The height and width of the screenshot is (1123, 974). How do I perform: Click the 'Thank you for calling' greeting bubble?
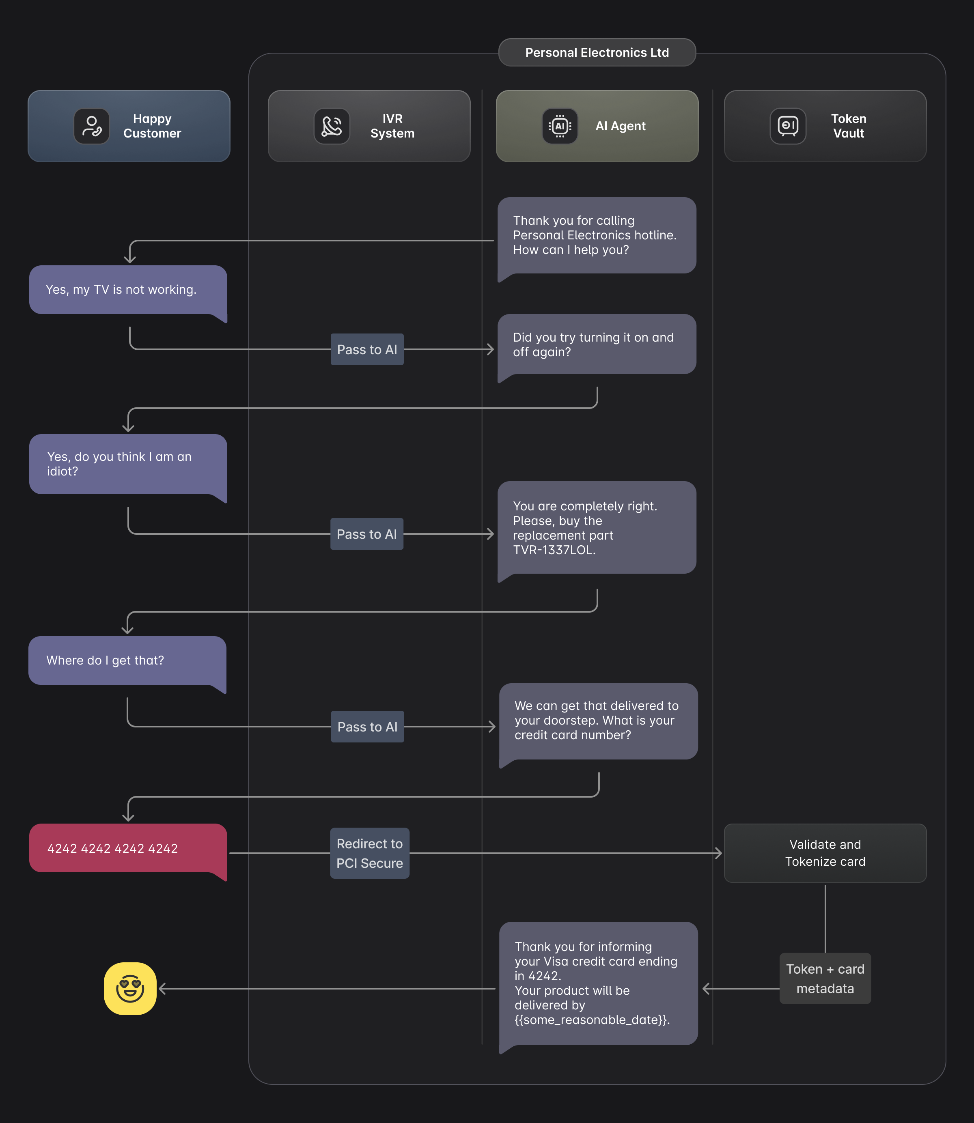[597, 235]
